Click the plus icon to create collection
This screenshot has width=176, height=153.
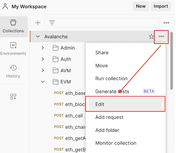click(38, 23)
